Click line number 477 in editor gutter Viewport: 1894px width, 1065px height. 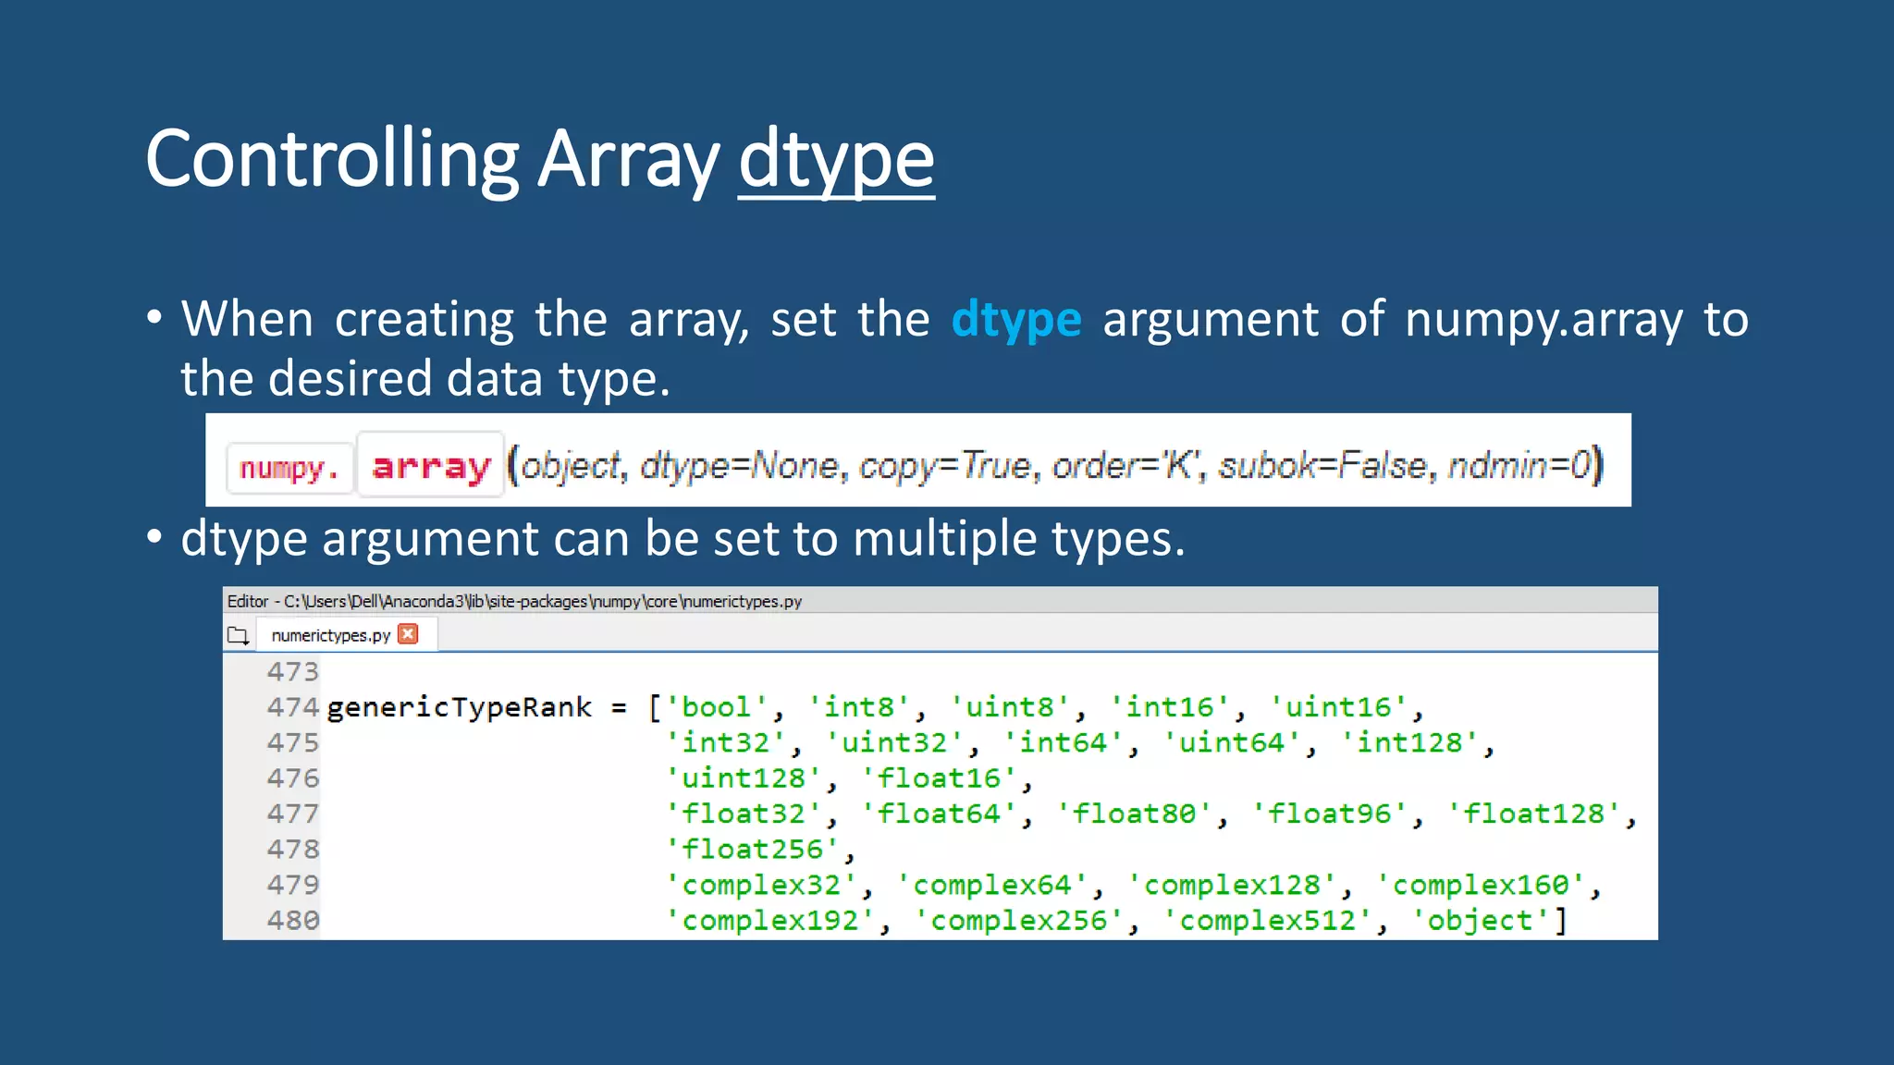point(292,814)
